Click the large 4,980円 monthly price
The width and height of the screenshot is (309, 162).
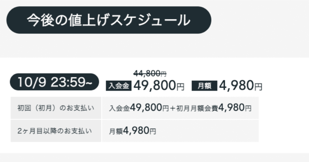pyautogui.click(x=241, y=86)
